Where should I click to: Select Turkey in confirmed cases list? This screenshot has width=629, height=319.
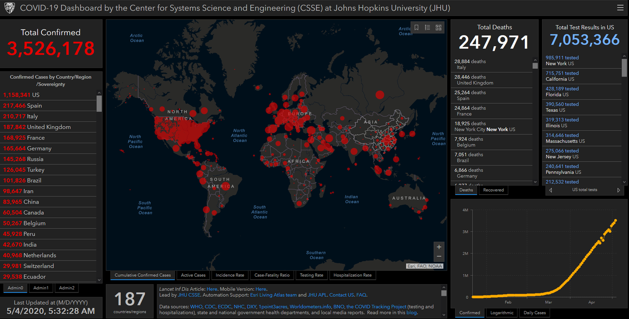coord(48,170)
